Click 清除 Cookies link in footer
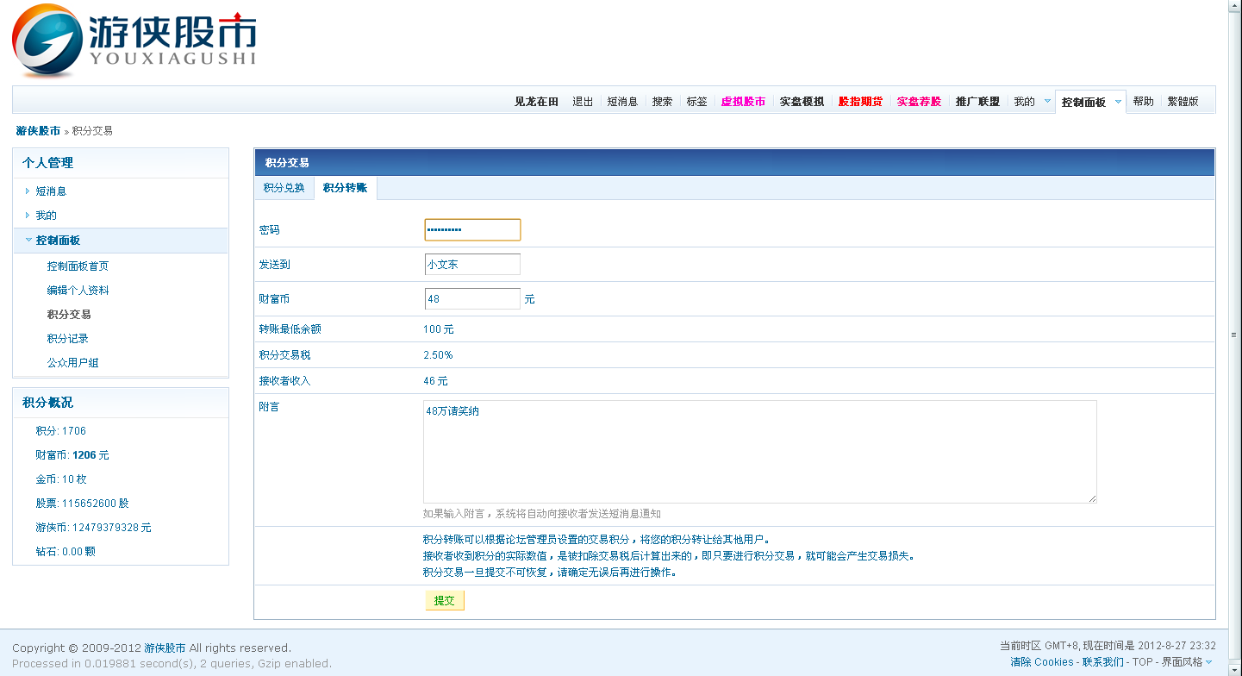 1042,662
